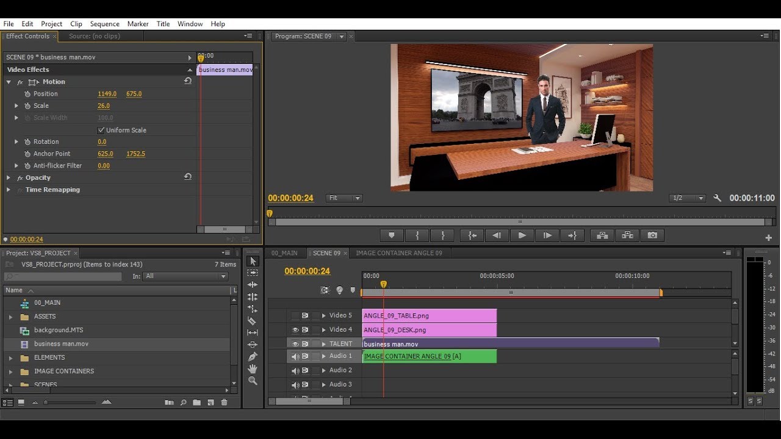
Task: Show the Video 5 track output
Action: pos(295,316)
